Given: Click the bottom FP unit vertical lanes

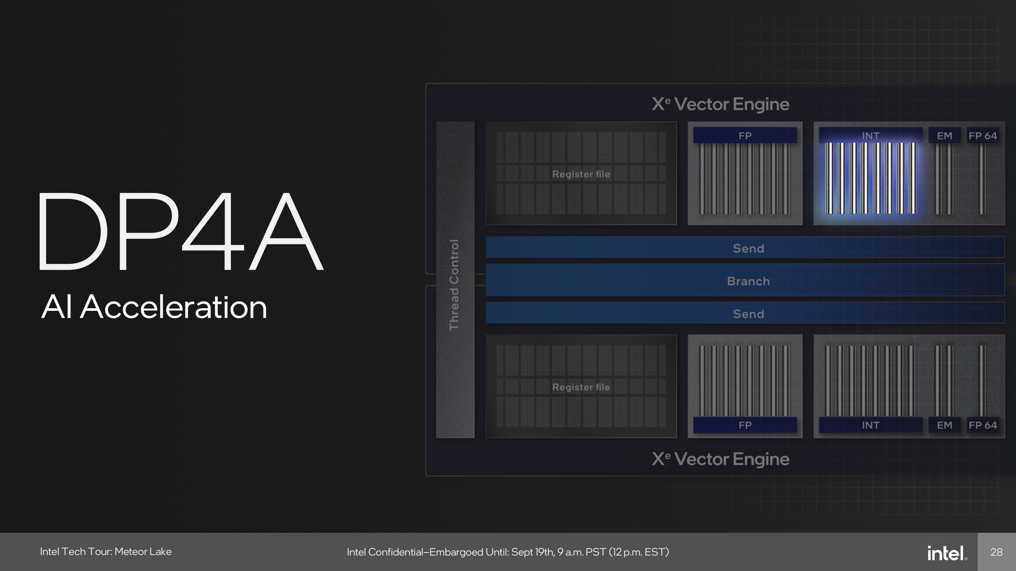Looking at the screenshot, I should point(745,381).
